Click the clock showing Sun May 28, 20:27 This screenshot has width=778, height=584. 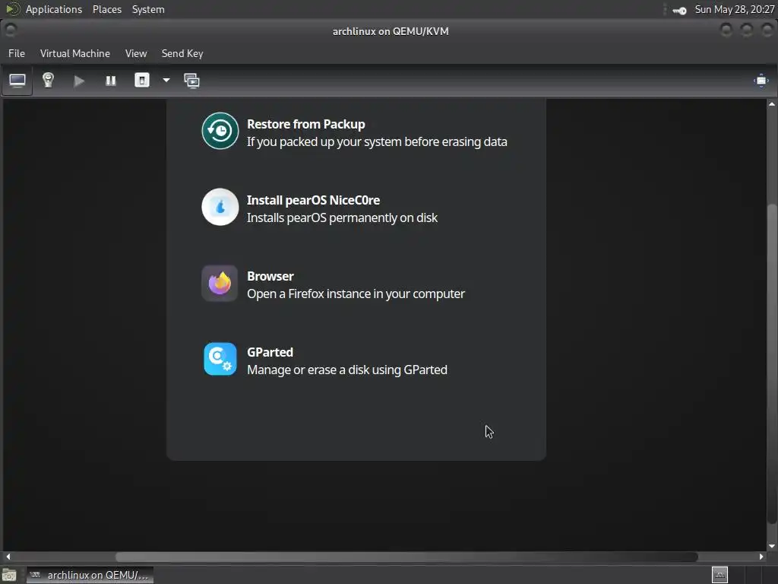click(735, 9)
